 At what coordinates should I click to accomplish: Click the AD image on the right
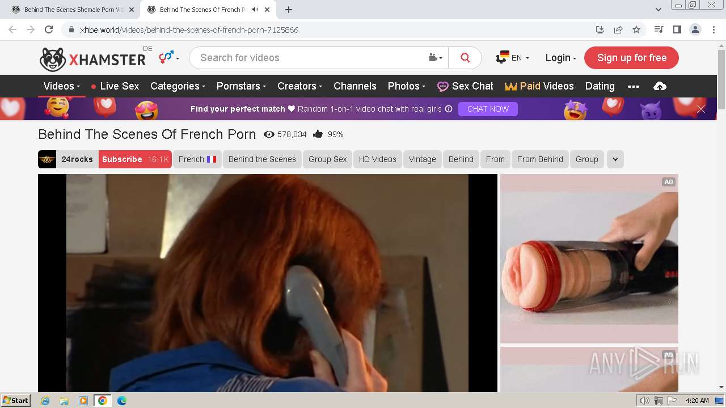(x=589, y=258)
